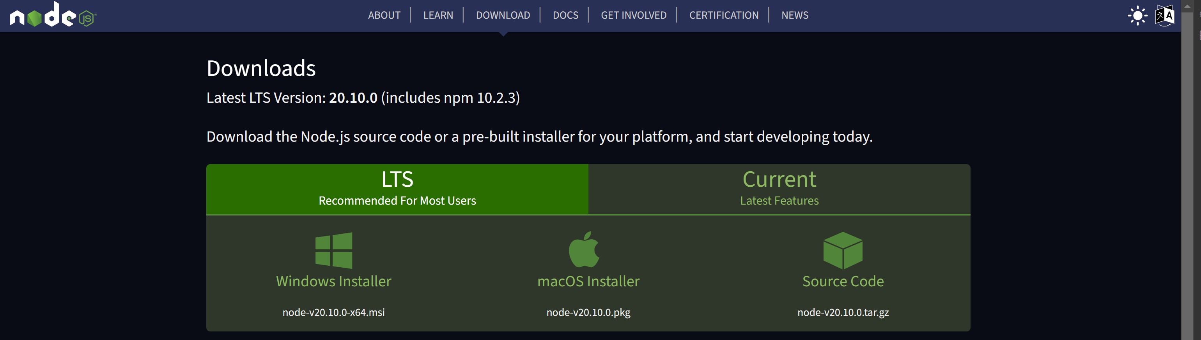The image size is (1201, 340).
Task: Click the Apple logo icon
Action: [584, 249]
